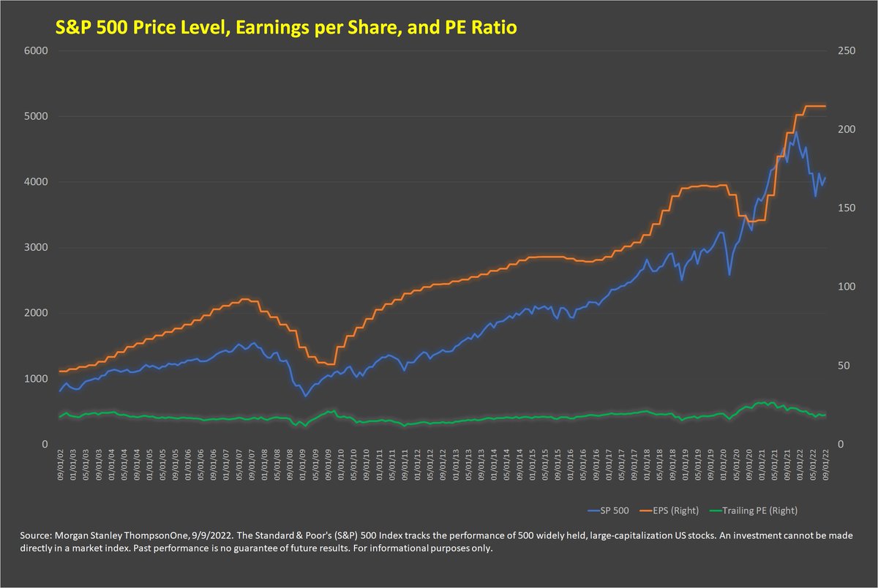878x588 pixels.
Task: Click the 250 right-axis label
Action: click(847, 51)
